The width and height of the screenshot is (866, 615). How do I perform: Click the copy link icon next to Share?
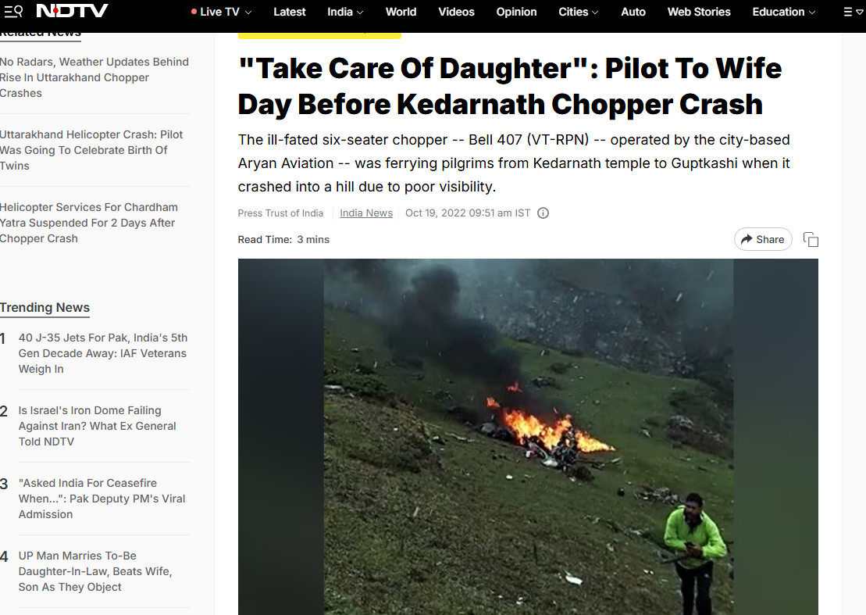[811, 239]
